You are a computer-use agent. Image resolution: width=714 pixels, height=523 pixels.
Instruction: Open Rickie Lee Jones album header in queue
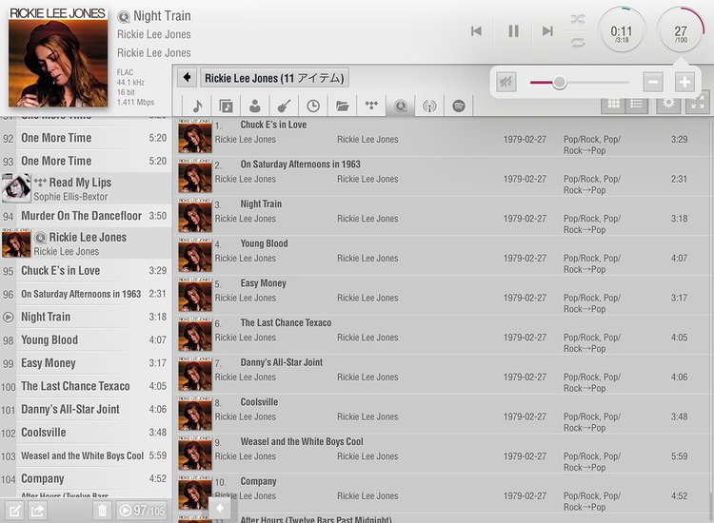click(x=85, y=243)
